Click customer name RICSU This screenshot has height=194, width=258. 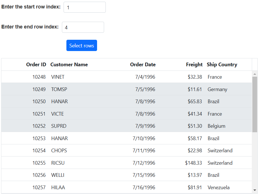point(58,163)
